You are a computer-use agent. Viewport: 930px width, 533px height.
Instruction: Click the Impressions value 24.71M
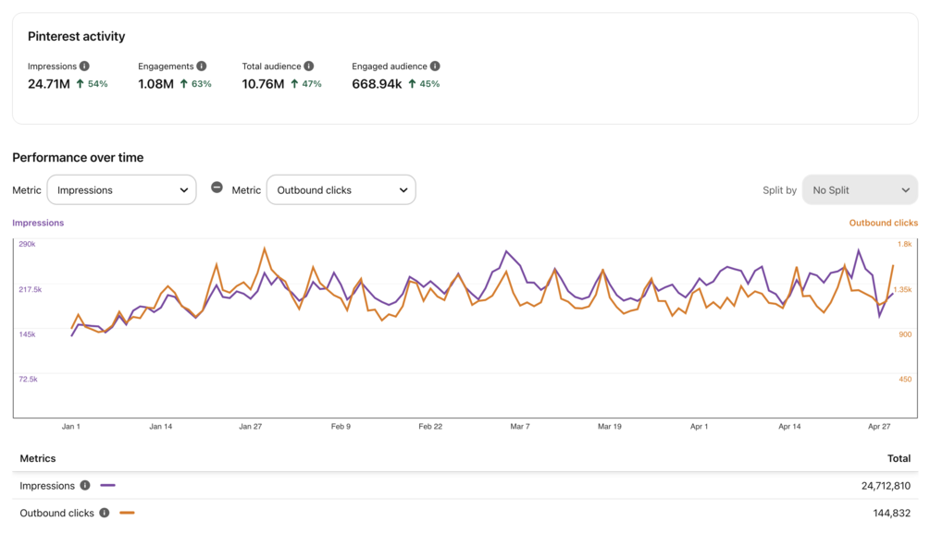(49, 84)
